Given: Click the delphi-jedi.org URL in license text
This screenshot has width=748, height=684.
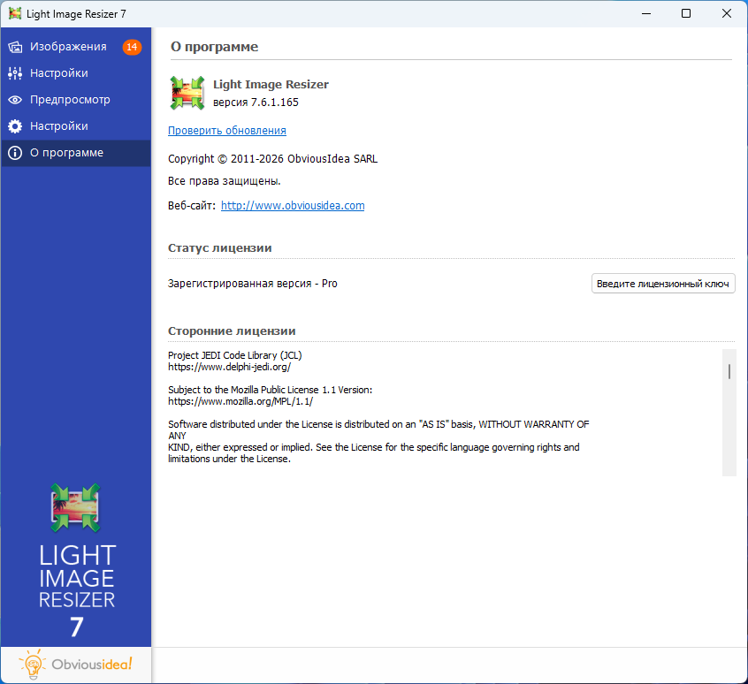Looking at the screenshot, I should tap(229, 366).
